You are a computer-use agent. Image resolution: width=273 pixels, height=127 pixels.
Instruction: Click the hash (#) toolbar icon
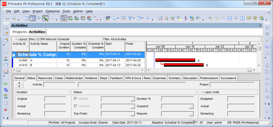[x=148, y=18]
